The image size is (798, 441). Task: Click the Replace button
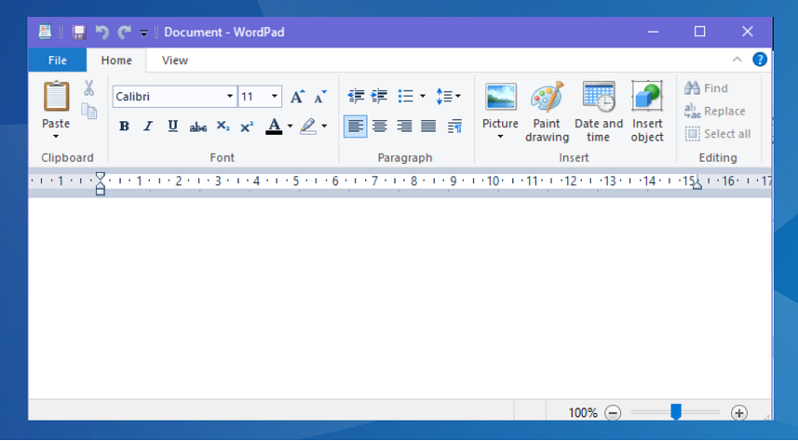click(715, 111)
